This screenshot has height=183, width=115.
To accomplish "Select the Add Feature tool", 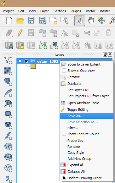I will pos(43,33).
